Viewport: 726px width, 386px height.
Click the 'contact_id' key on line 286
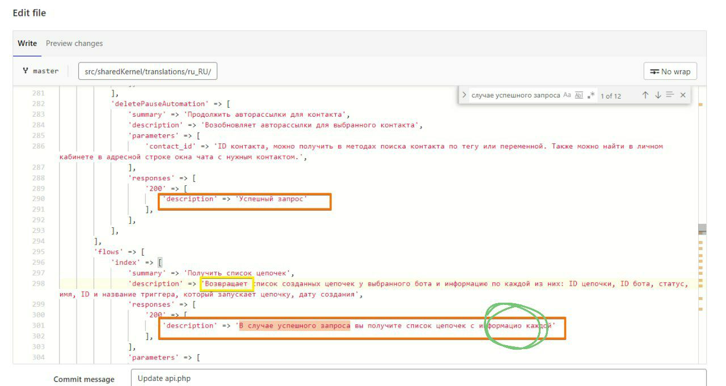tap(171, 146)
